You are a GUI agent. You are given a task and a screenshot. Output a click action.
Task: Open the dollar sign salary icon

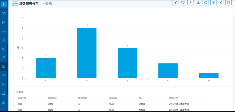click(x=4, y=84)
